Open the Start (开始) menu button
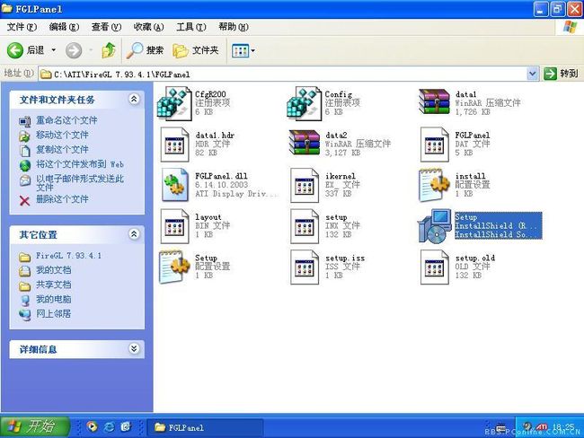This screenshot has width=584, height=438. tap(35, 426)
